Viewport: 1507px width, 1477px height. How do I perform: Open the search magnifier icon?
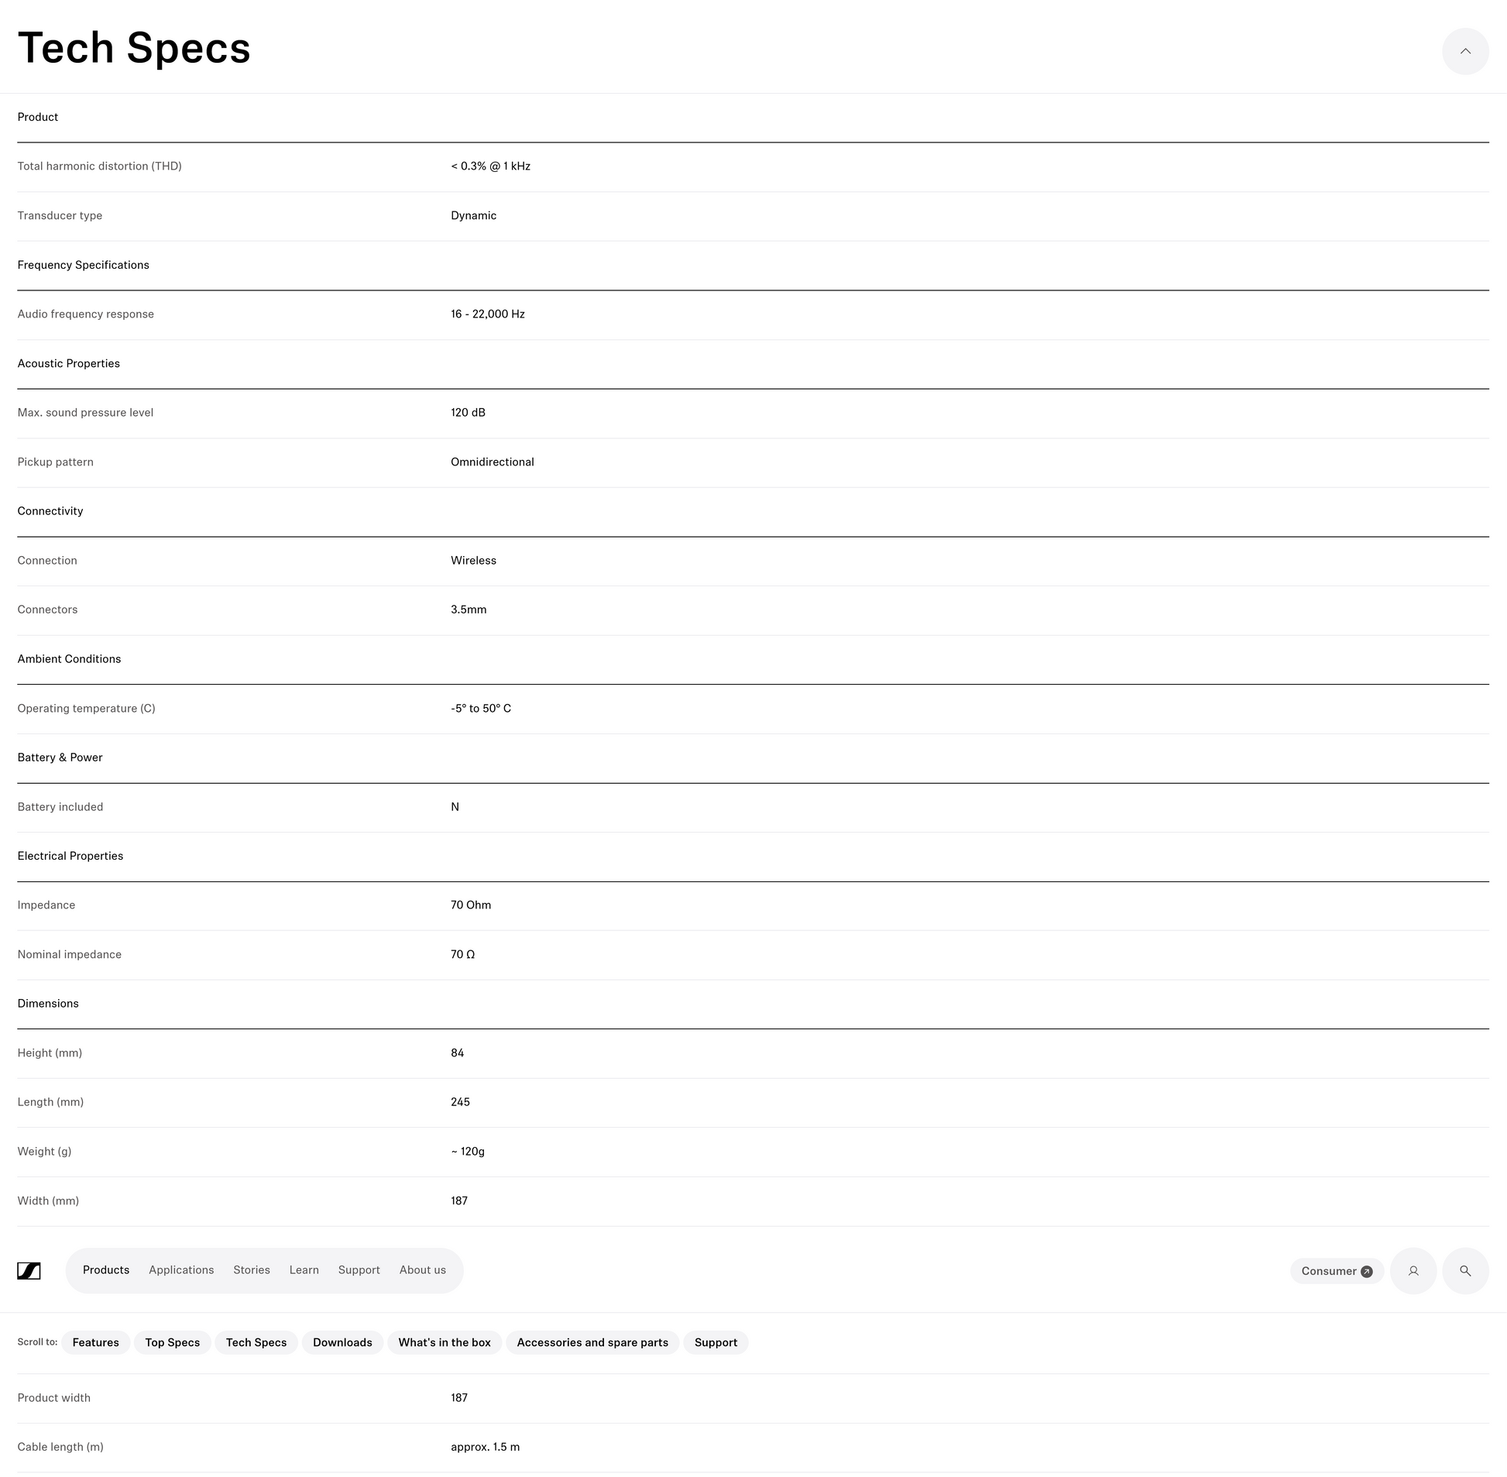coord(1464,1271)
